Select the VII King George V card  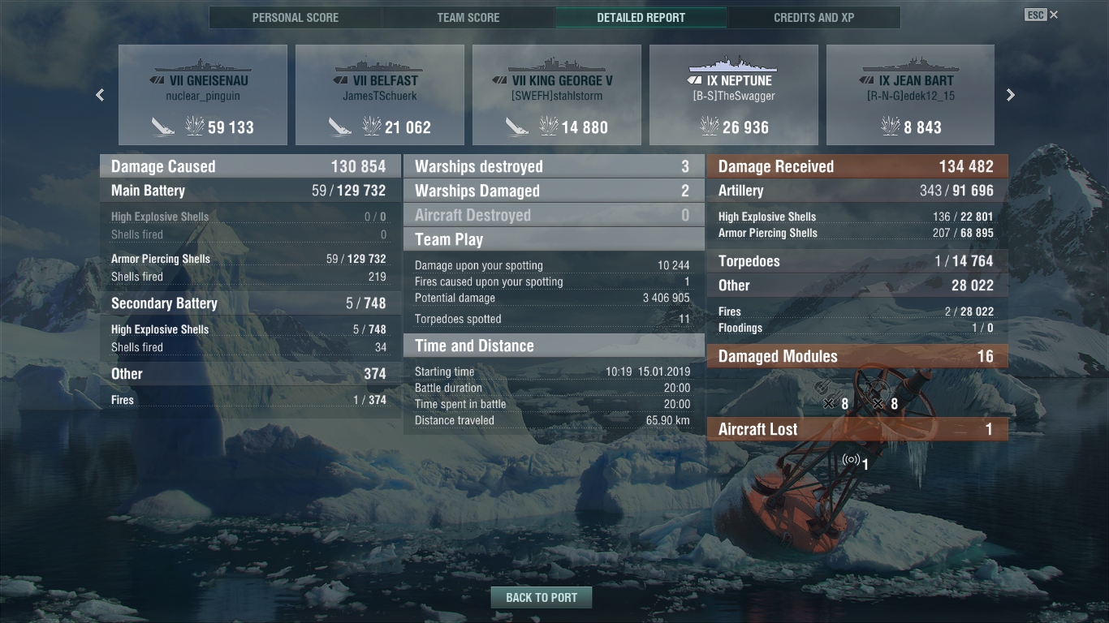point(557,95)
